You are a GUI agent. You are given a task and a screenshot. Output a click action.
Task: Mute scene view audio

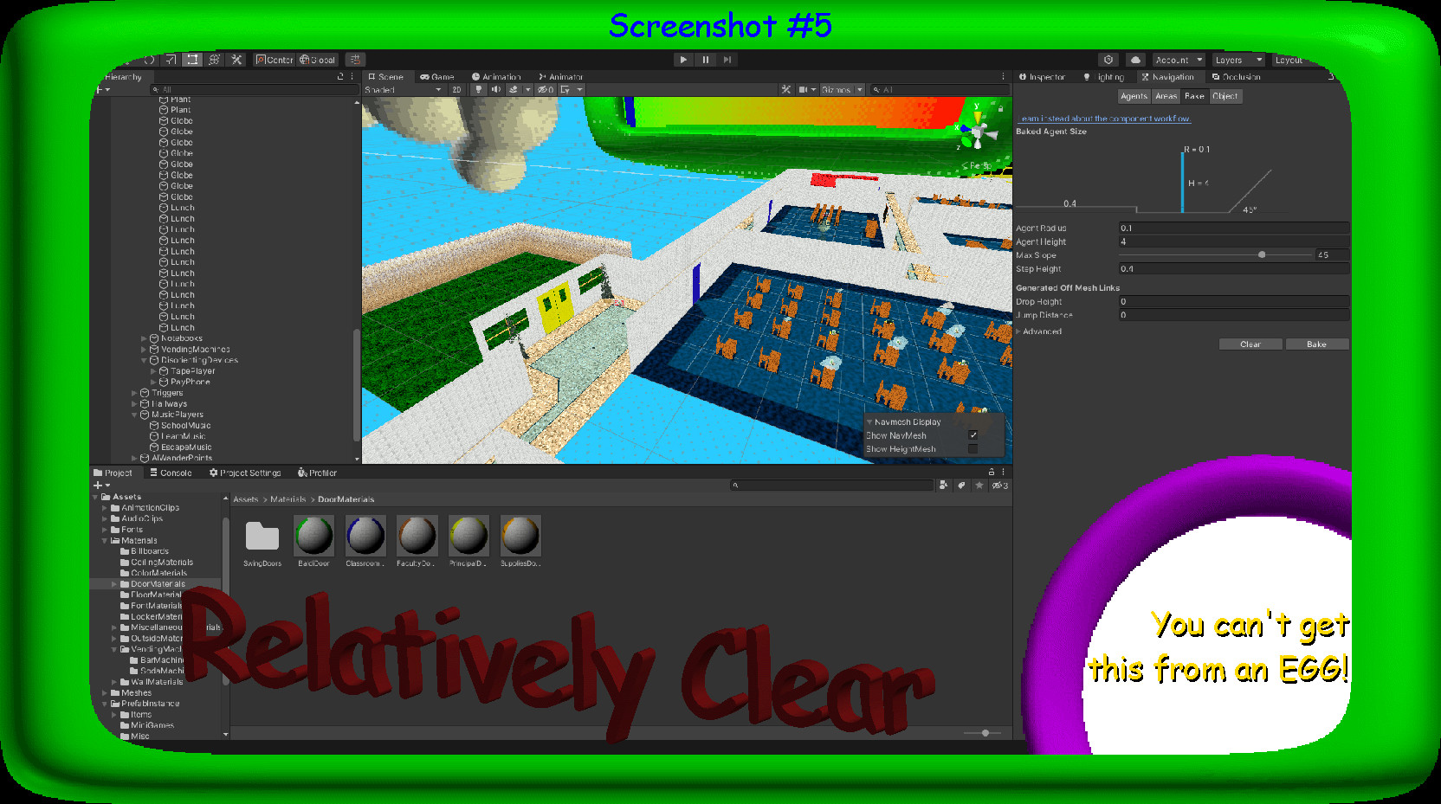[x=495, y=89]
